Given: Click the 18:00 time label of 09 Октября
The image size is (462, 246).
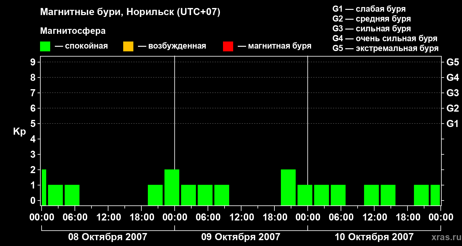Looking at the screenshot, I should pos(274,217).
